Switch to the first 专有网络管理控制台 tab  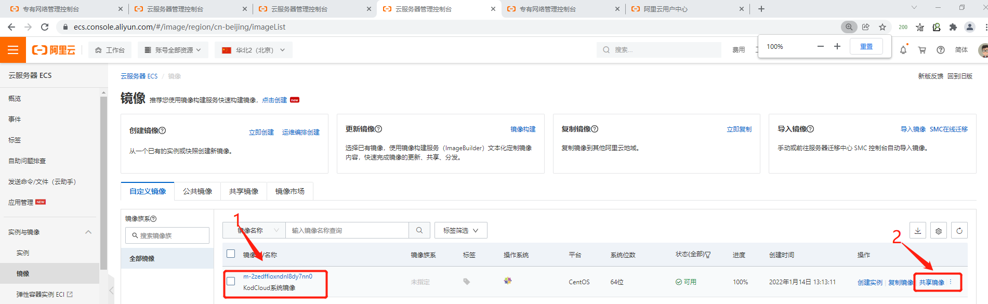(65, 9)
